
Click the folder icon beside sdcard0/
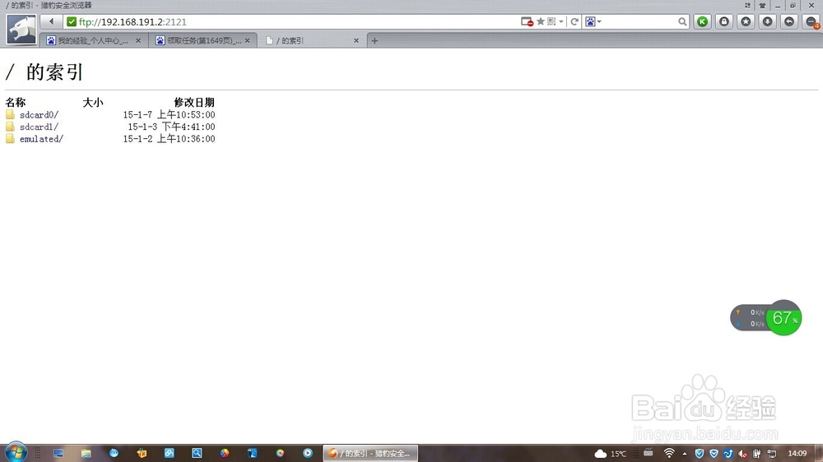[x=10, y=114]
